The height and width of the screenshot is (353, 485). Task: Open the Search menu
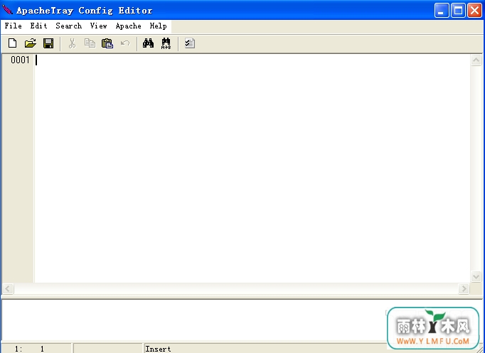(69, 26)
